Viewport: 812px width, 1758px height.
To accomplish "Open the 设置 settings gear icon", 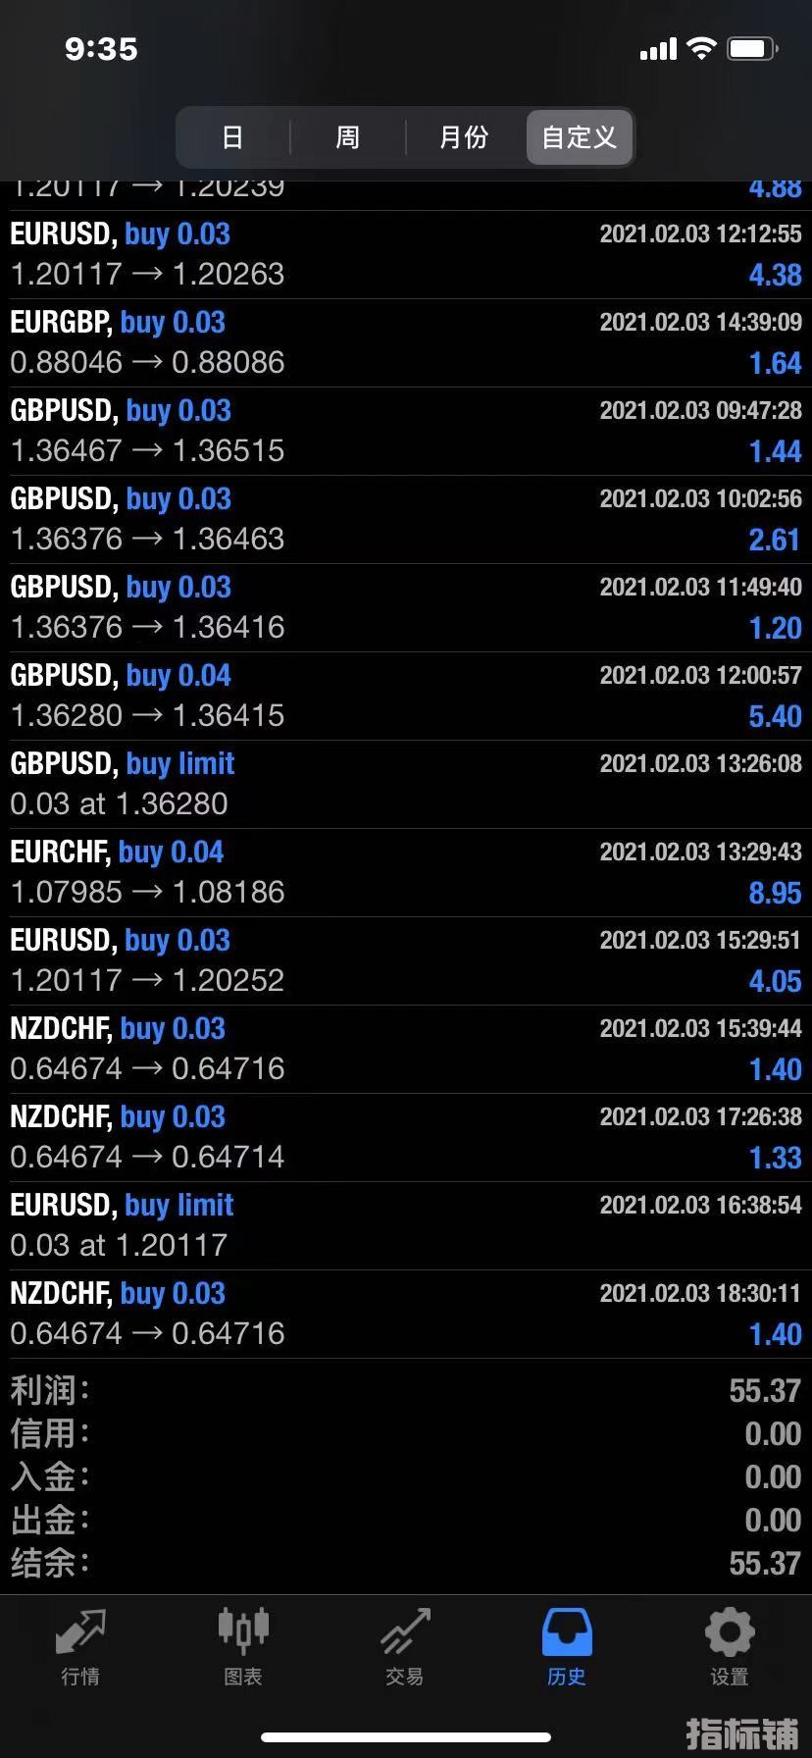I will coord(729,1633).
